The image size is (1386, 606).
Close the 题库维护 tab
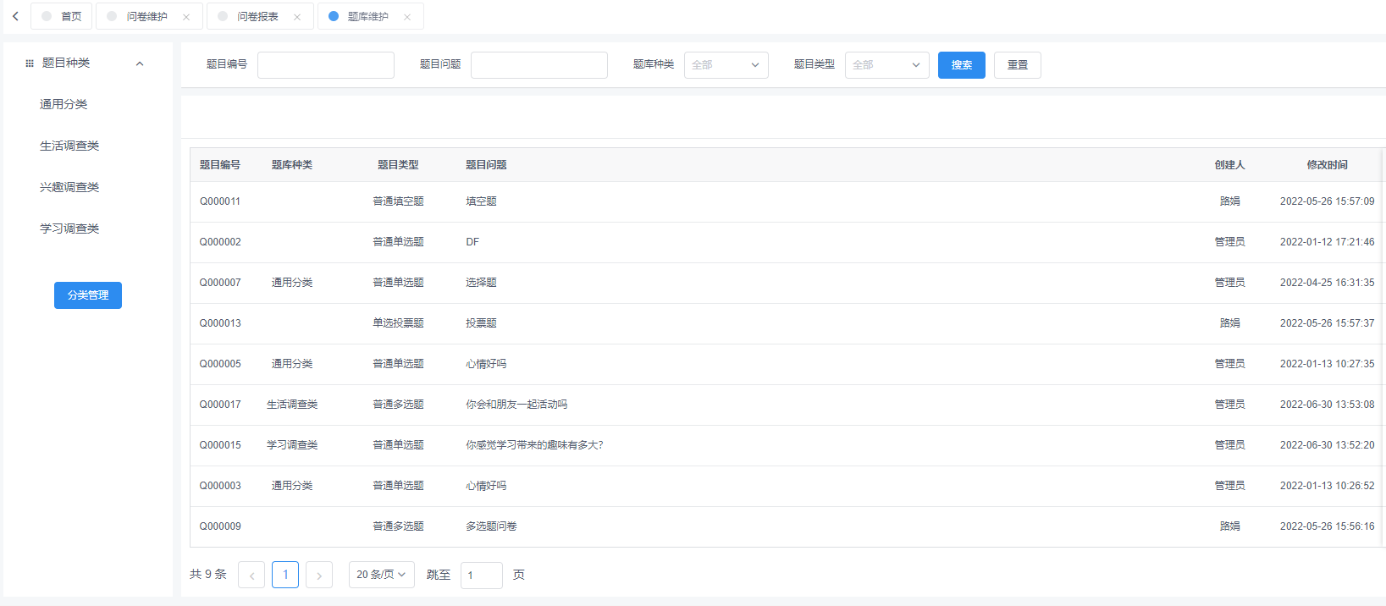coord(407,17)
